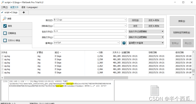Sort by the 路径 column header

[x=69, y=52]
